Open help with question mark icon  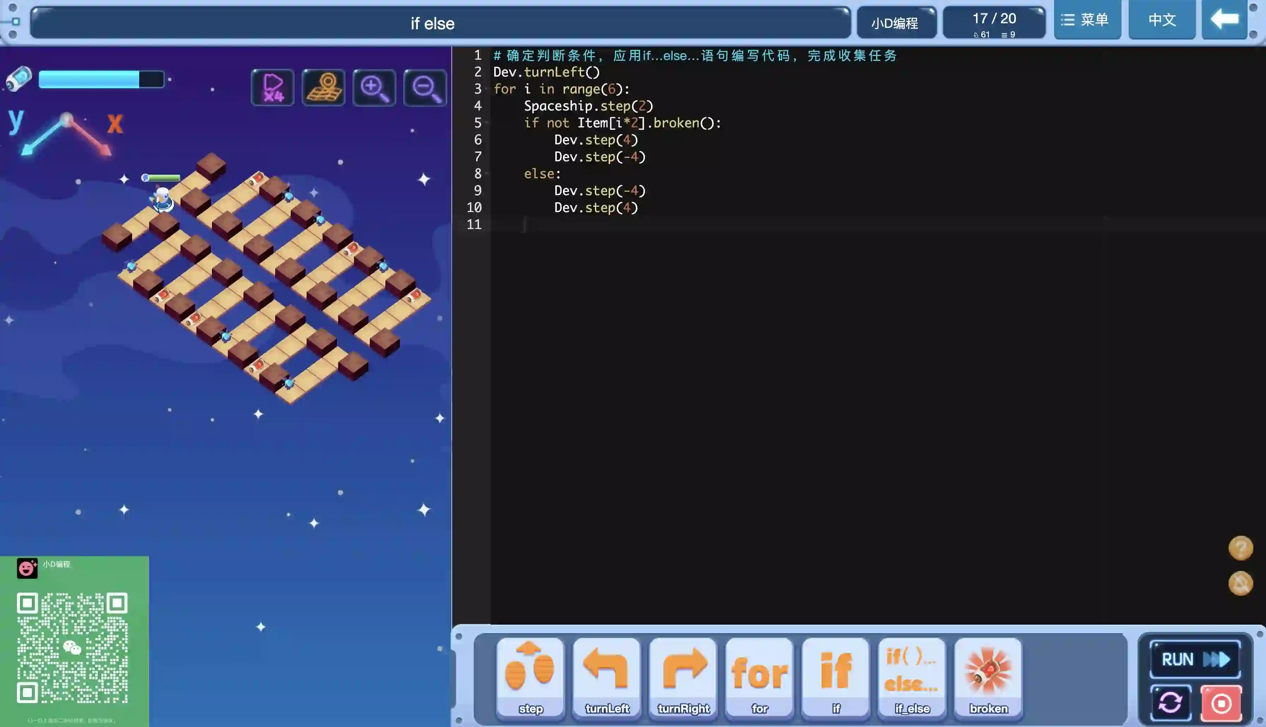1241,548
